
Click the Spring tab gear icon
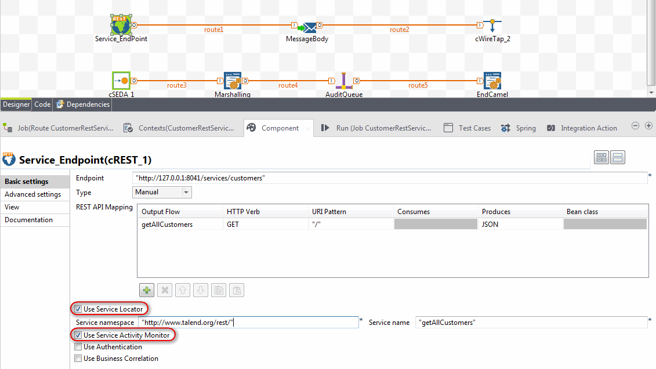point(505,128)
